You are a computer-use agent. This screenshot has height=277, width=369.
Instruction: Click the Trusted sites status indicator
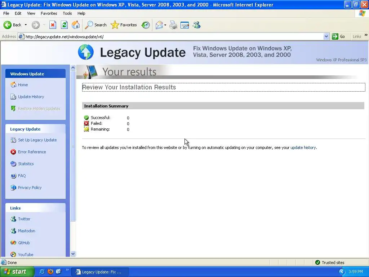click(330, 263)
